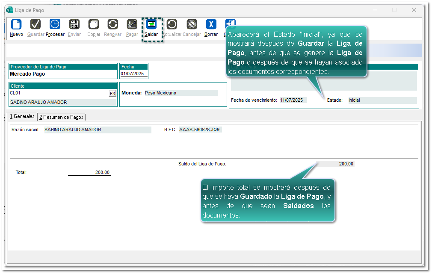Click the Cliente code field CL01
Screen dimensions: 432x274
click(58, 93)
